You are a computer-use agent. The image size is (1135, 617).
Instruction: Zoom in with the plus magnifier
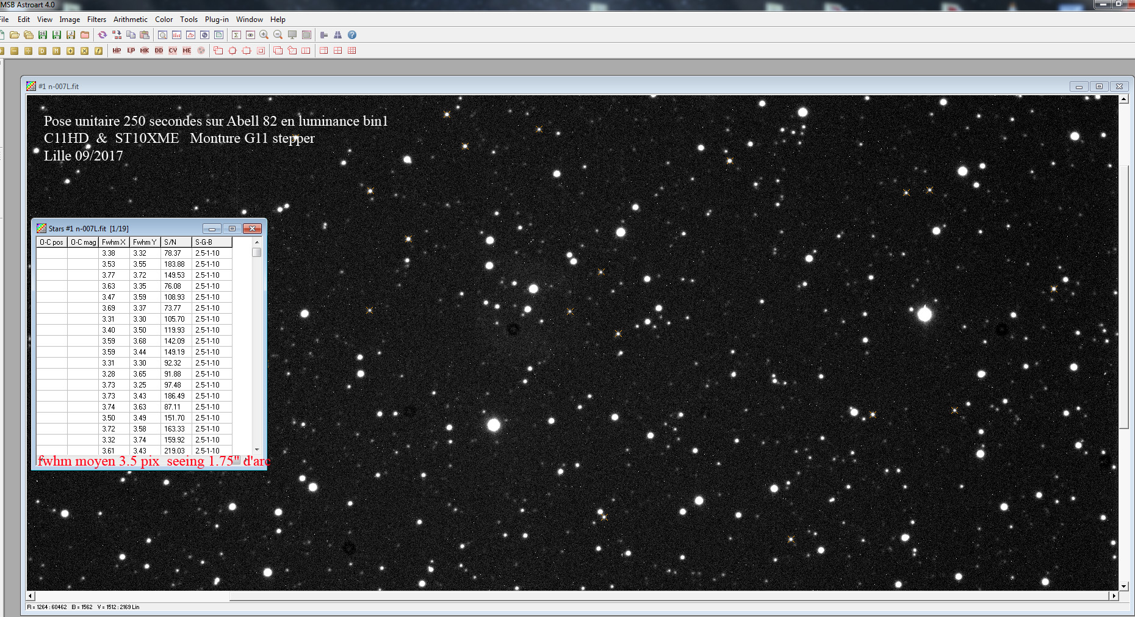coord(264,35)
